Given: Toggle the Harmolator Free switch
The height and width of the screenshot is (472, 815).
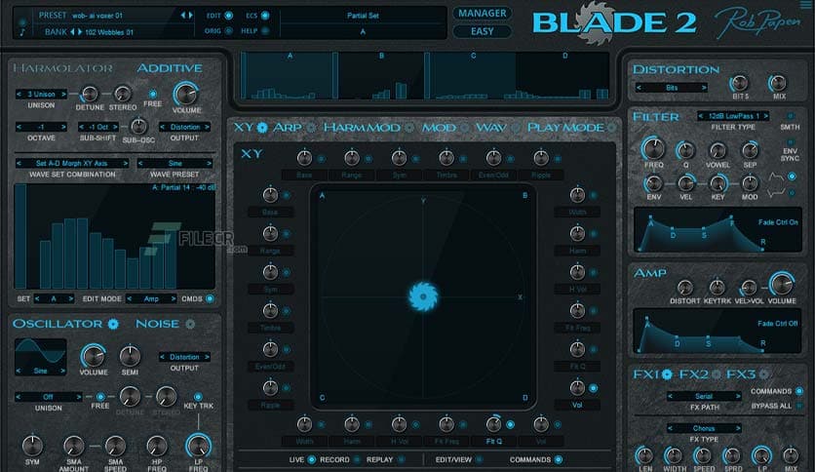Looking at the screenshot, I should [x=153, y=94].
